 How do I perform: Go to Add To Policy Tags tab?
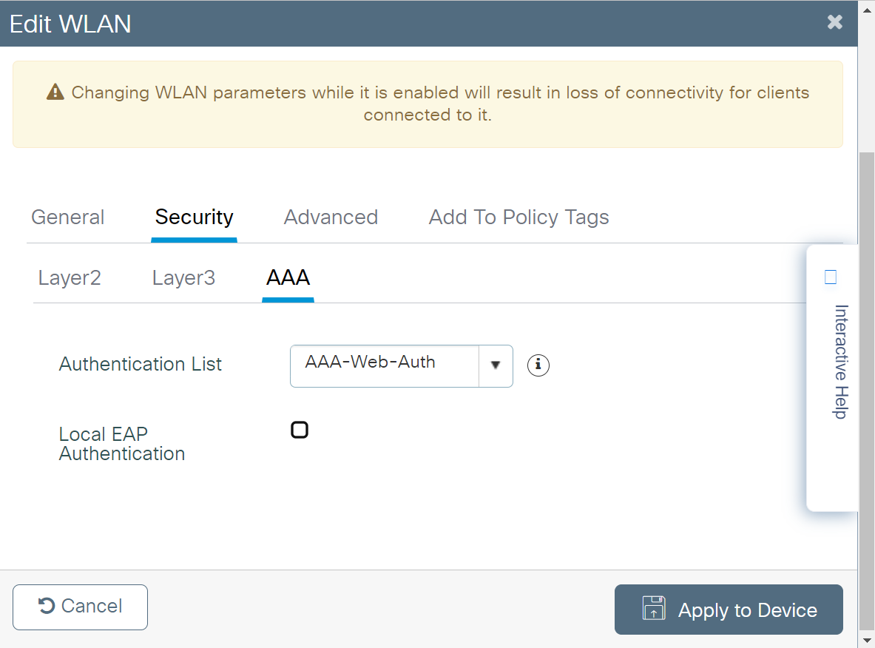518,217
